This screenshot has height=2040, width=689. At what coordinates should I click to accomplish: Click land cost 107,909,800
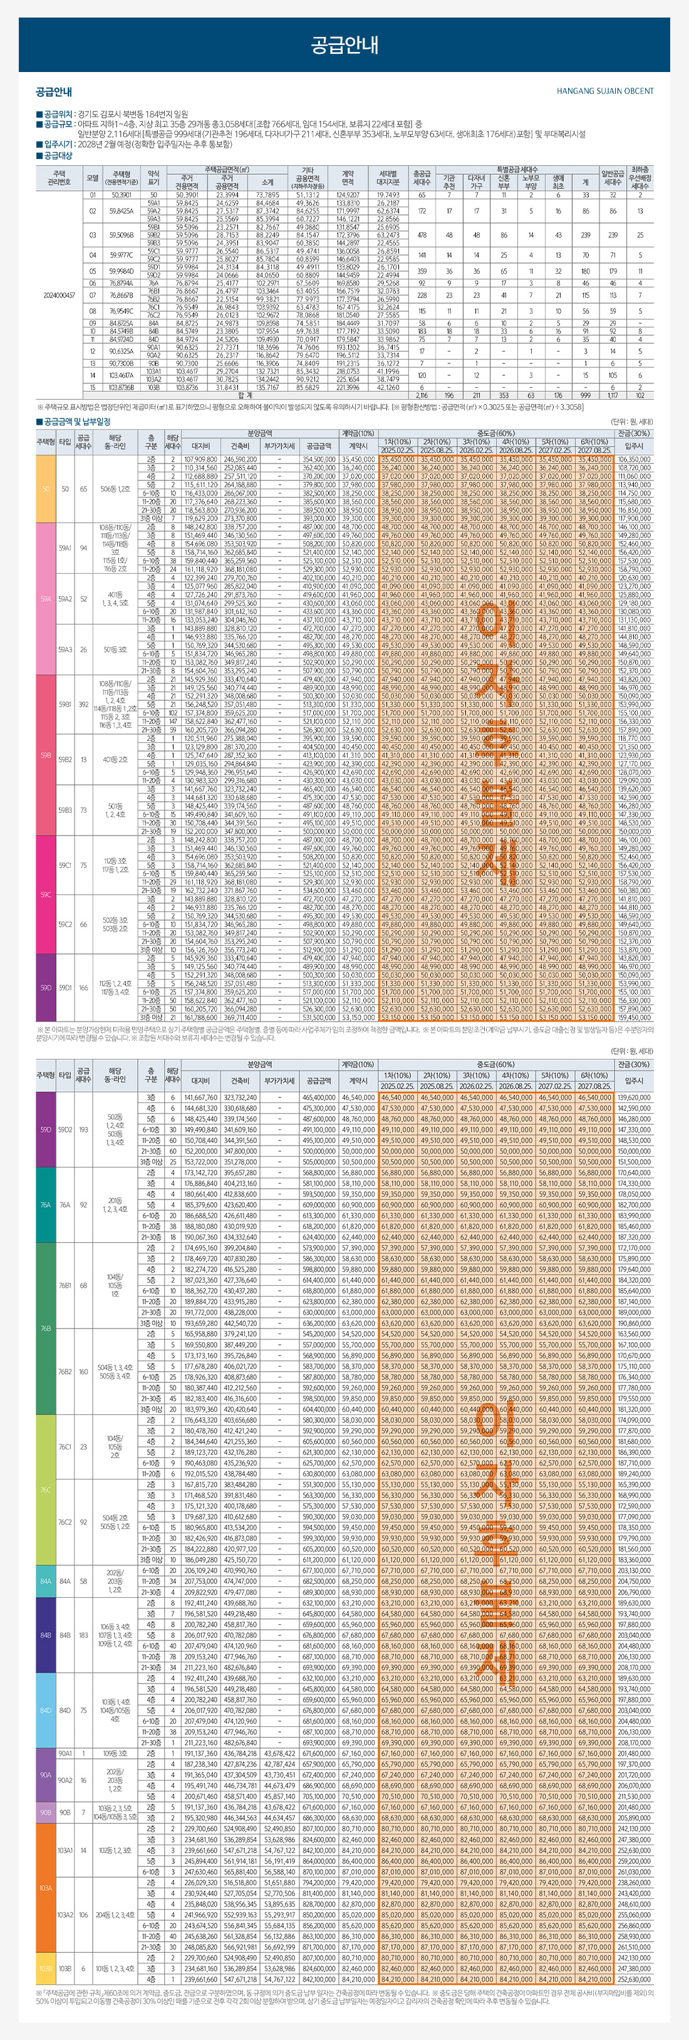tap(200, 459)
